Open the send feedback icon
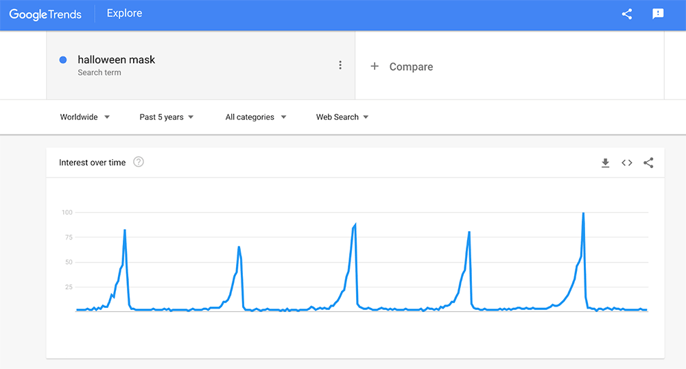This screenshot has height=369, width=686. (658, 14)
